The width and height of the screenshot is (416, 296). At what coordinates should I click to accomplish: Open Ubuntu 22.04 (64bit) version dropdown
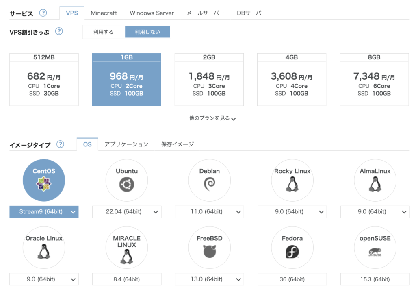click(127, 212)
